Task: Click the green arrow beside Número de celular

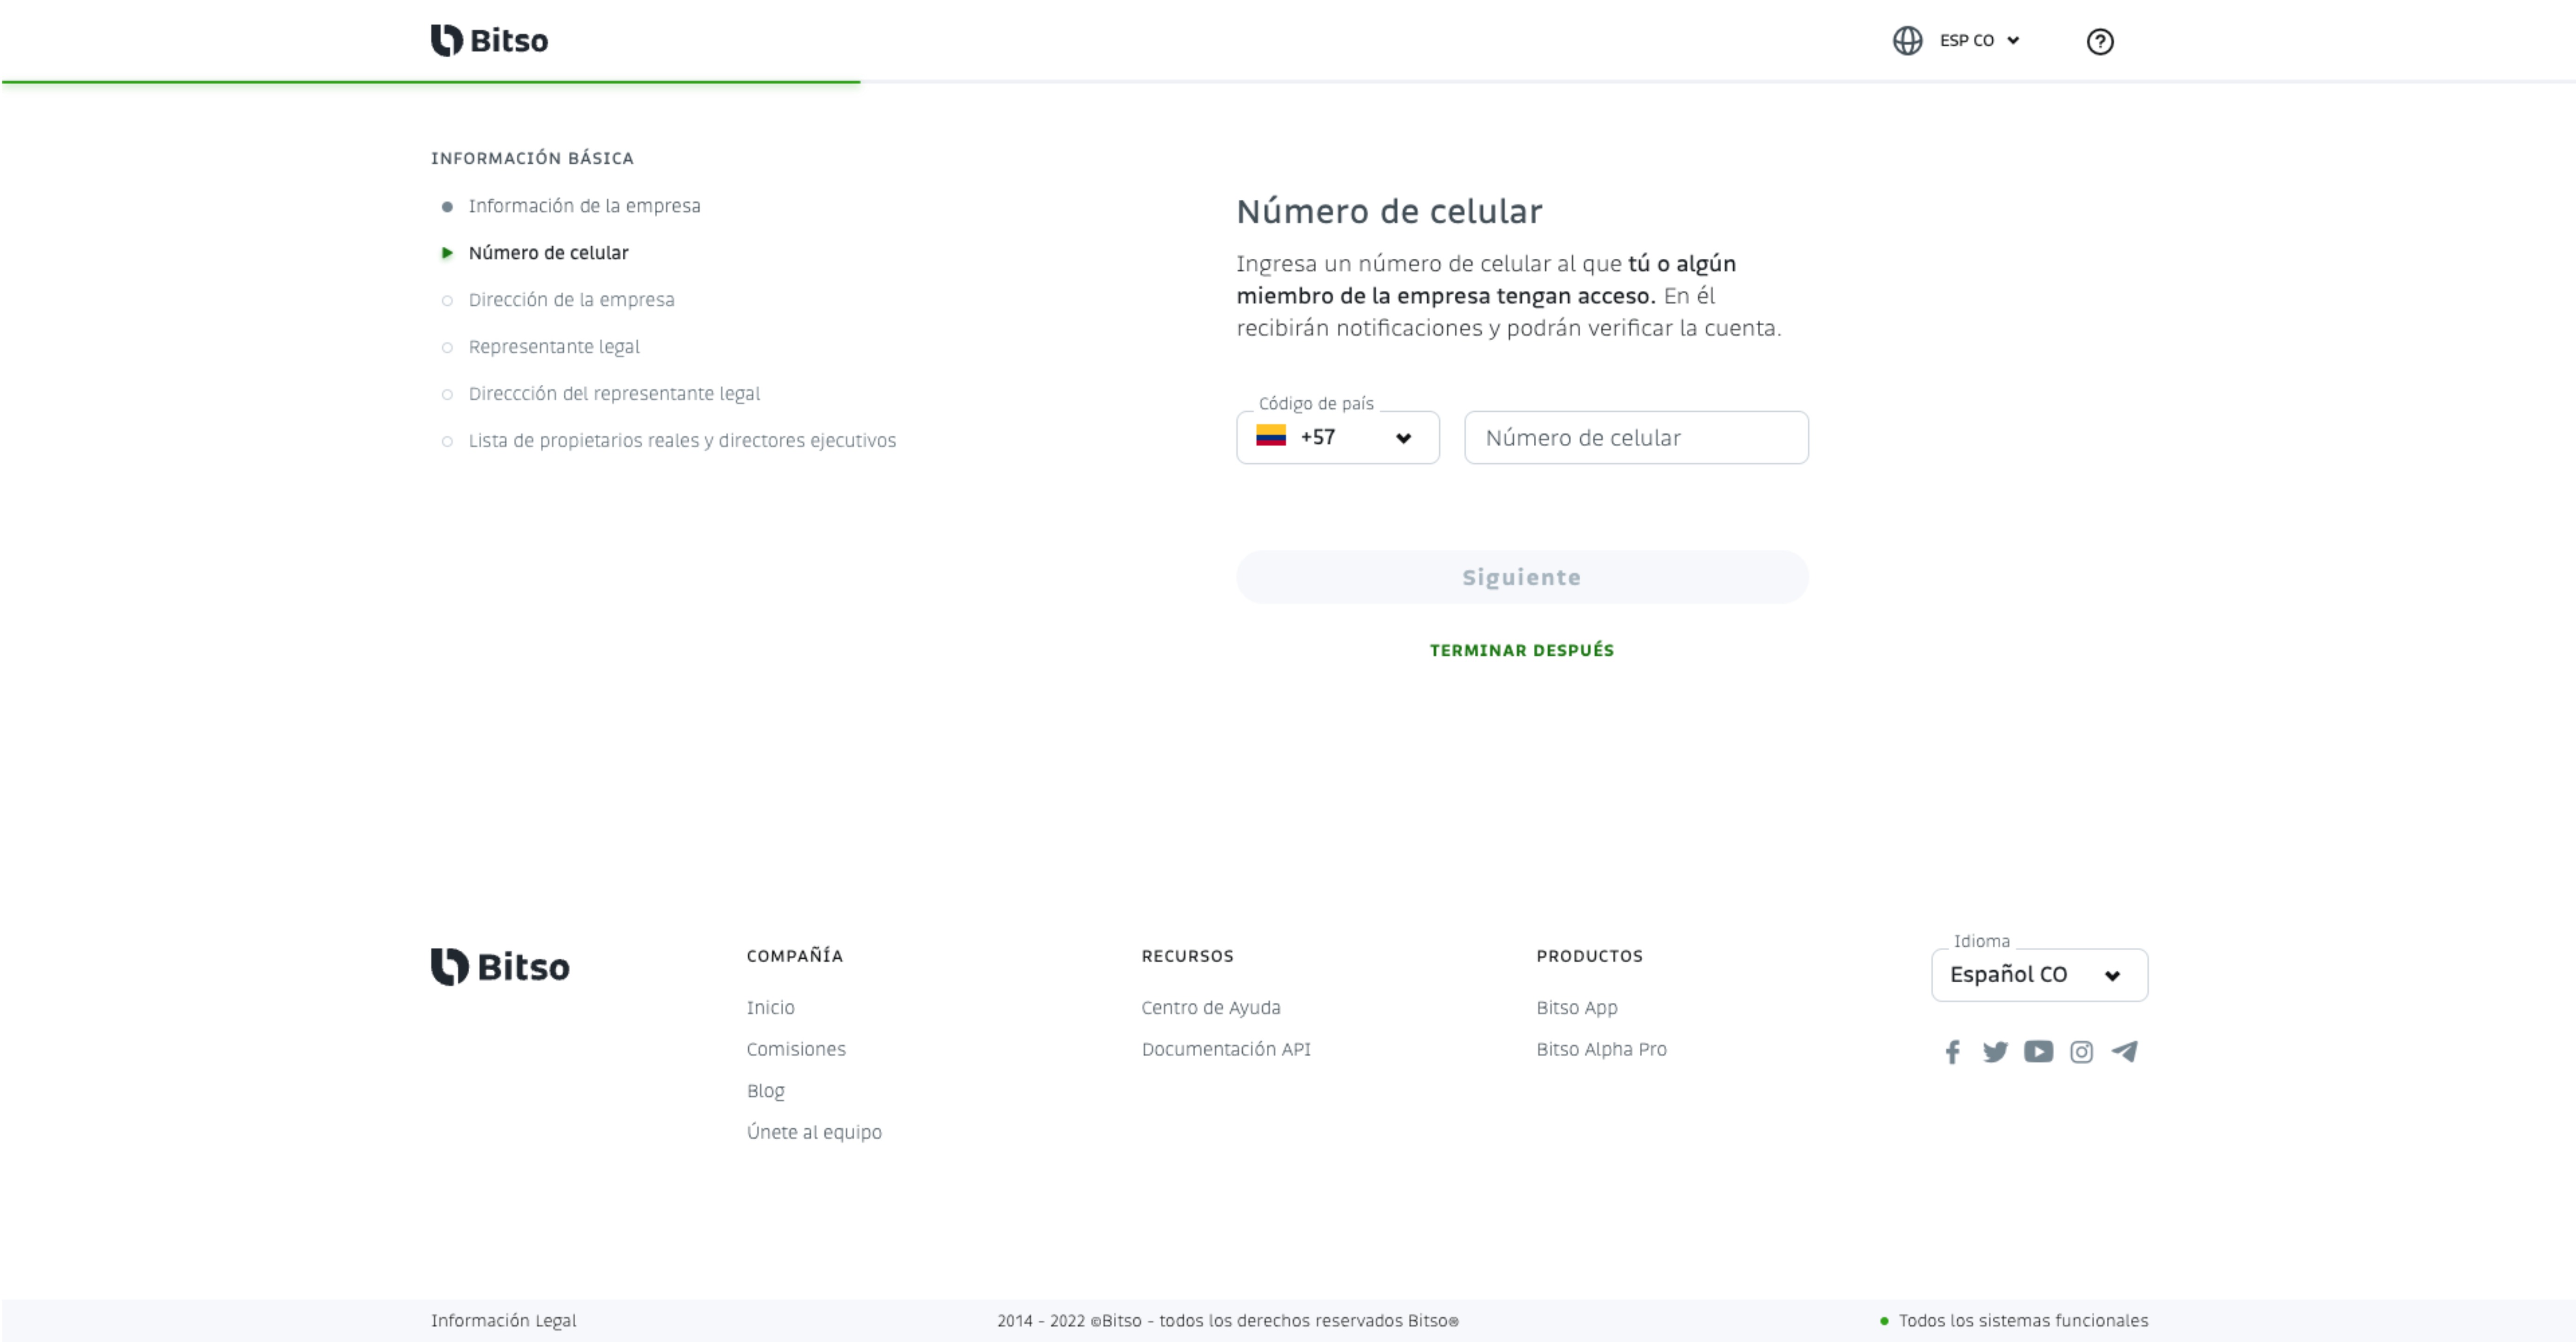Action: pyautogui.click(x=447, y=253)
